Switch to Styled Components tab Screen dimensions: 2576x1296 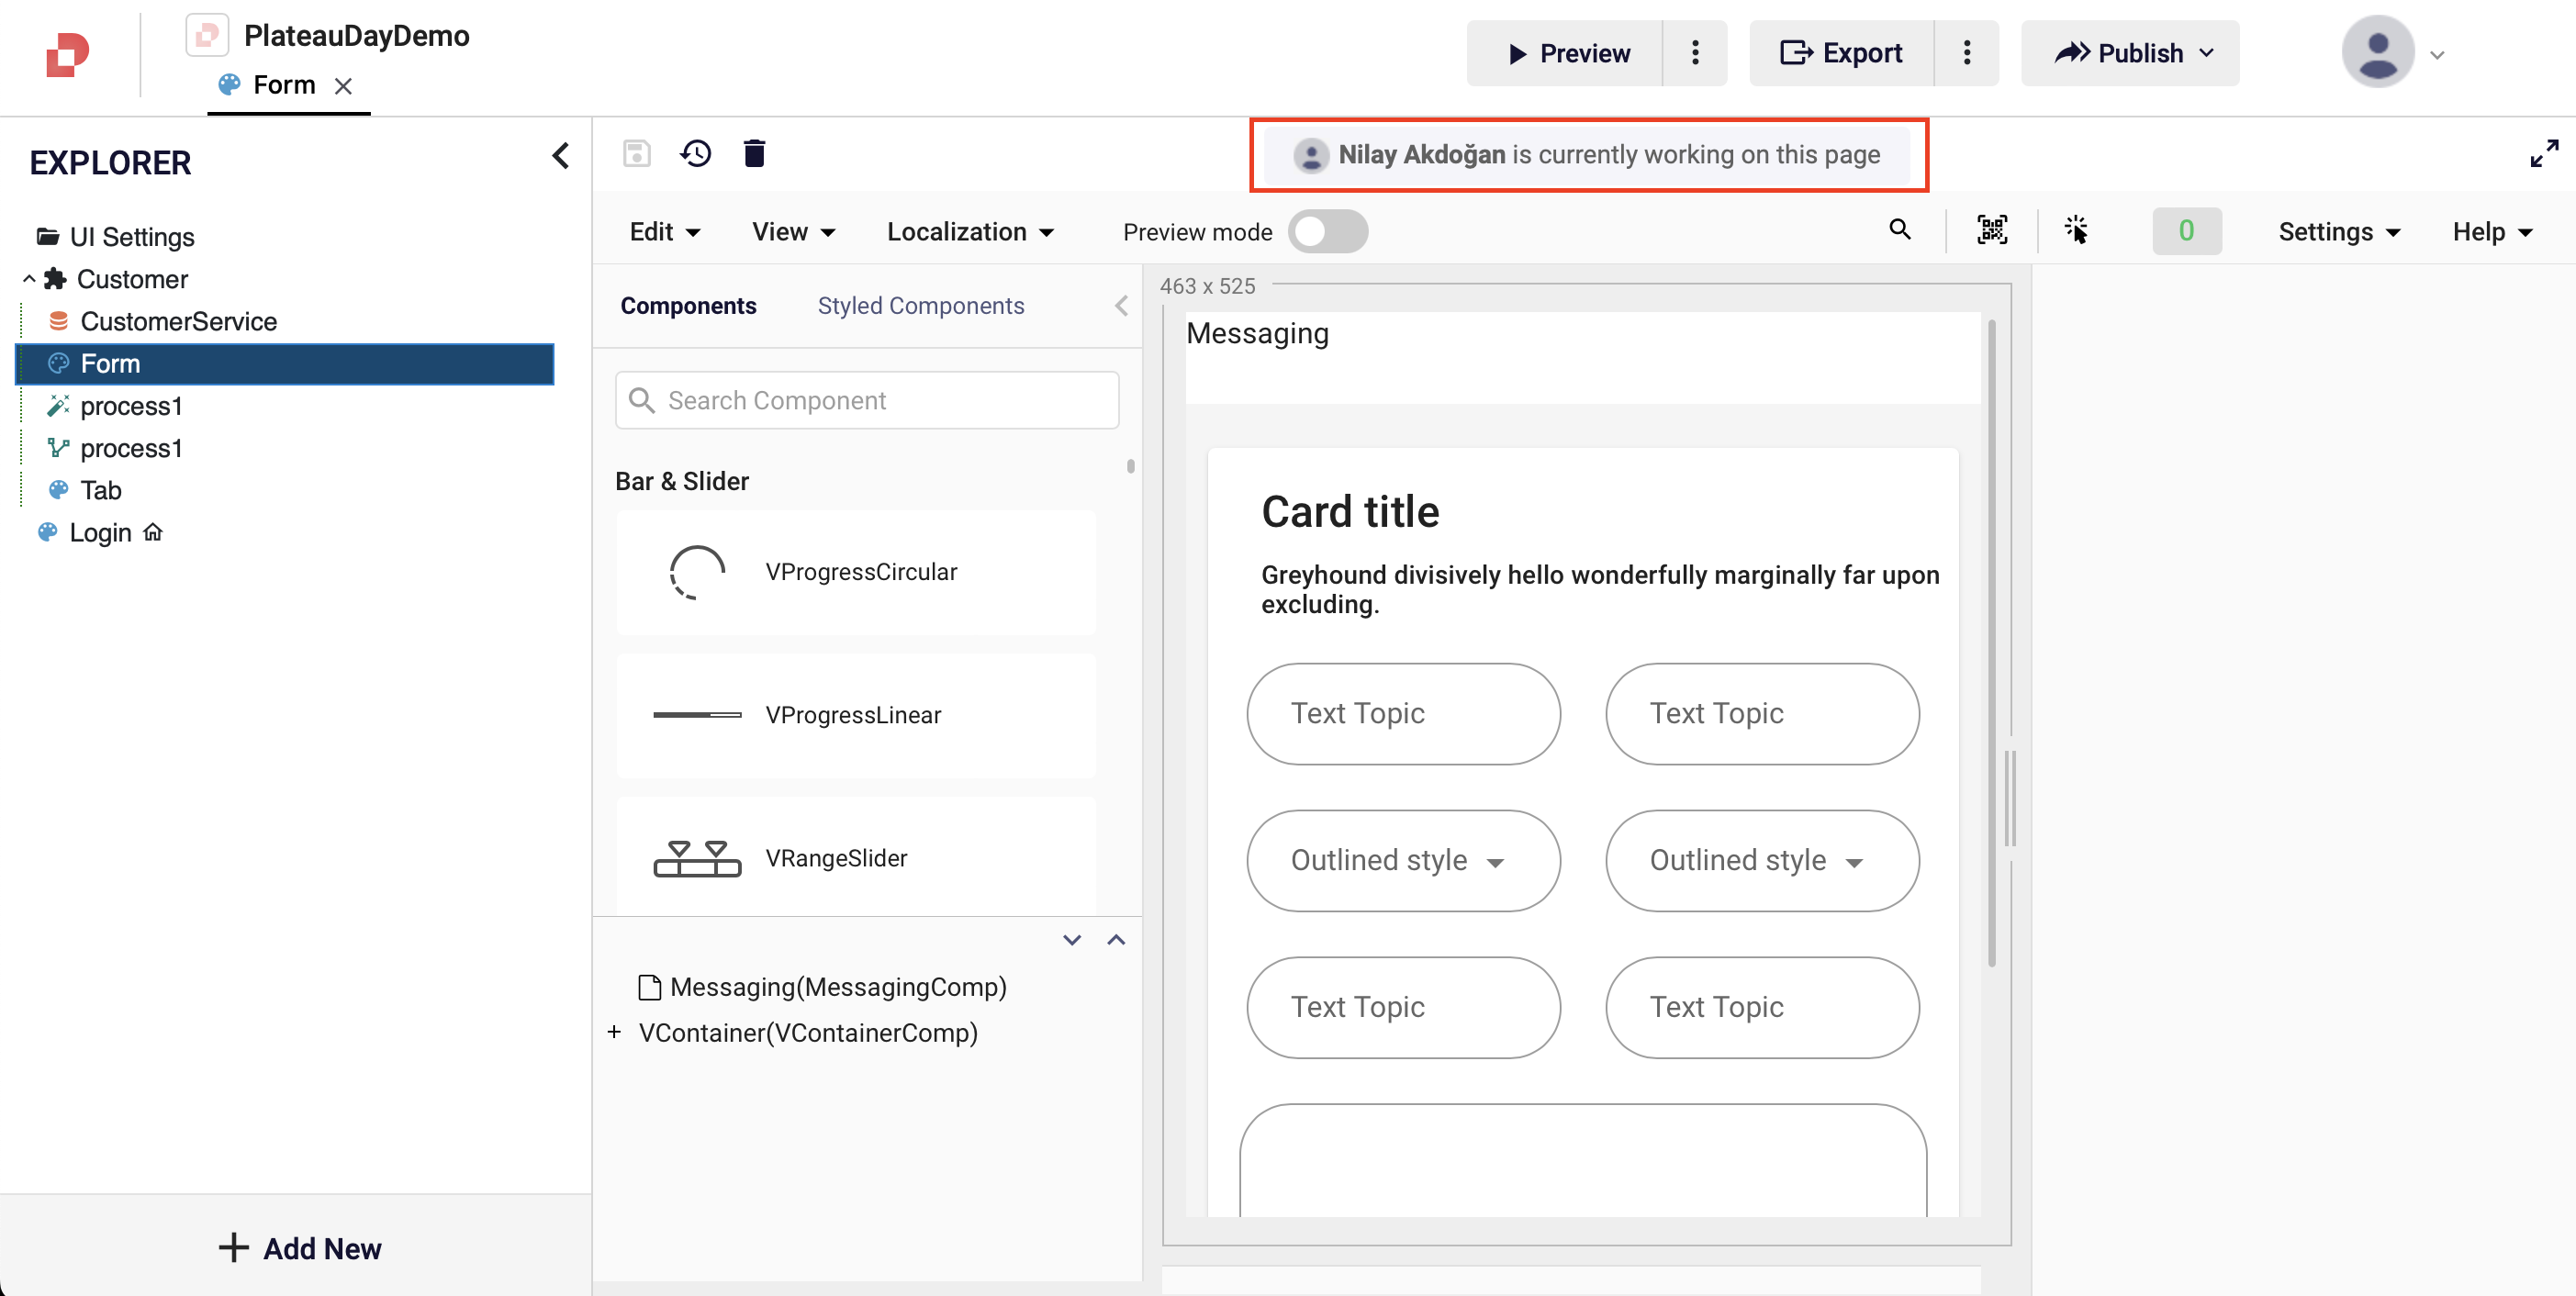(x=920, y=306)
